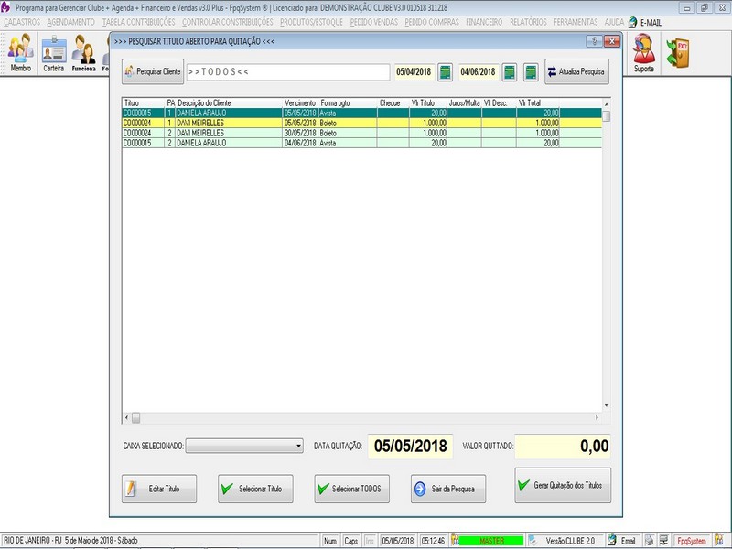Click the vertical scrollbar thumb of table
The height and width of the screenshot is (549, 732).
coord(607,116)
